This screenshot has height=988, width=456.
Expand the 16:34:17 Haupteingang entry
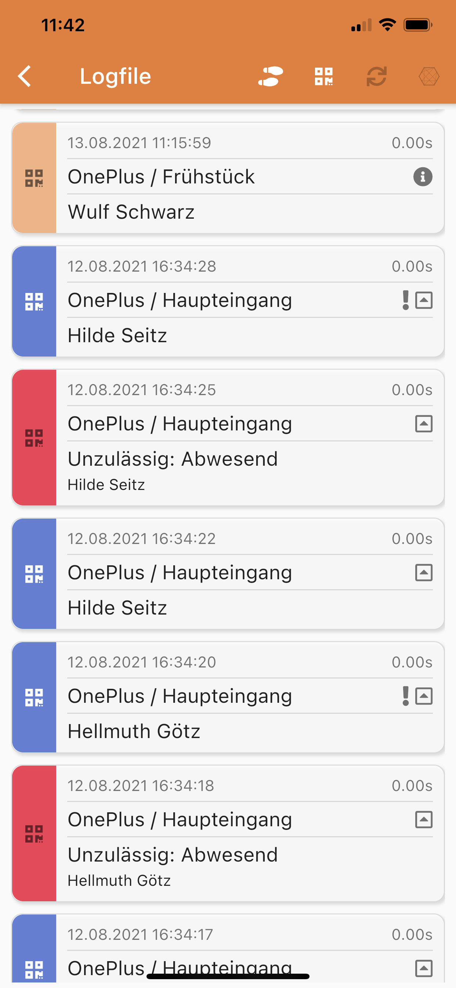point(424,968)
